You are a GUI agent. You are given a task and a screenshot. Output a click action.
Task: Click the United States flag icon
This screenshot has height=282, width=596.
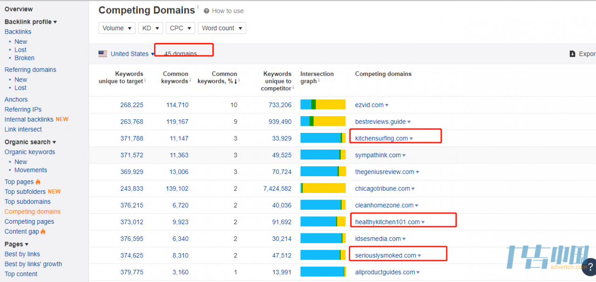click(103, 54)
